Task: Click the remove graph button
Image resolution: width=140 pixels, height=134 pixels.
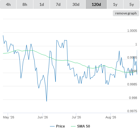Action: pos(126,13)
